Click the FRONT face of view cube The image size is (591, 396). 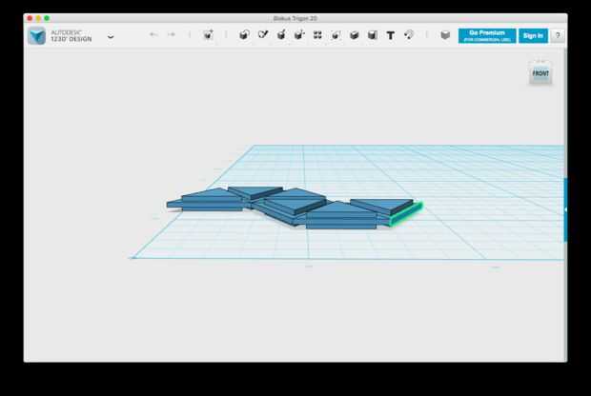tap(540, 74)
